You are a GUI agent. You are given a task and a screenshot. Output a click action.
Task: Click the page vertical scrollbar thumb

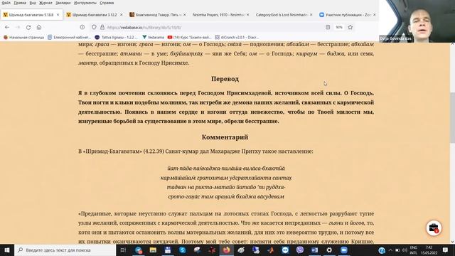pyautogui.click(x=452, y=117)
